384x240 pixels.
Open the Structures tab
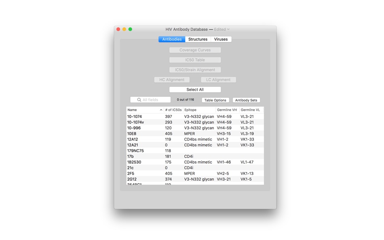point(198,39)
